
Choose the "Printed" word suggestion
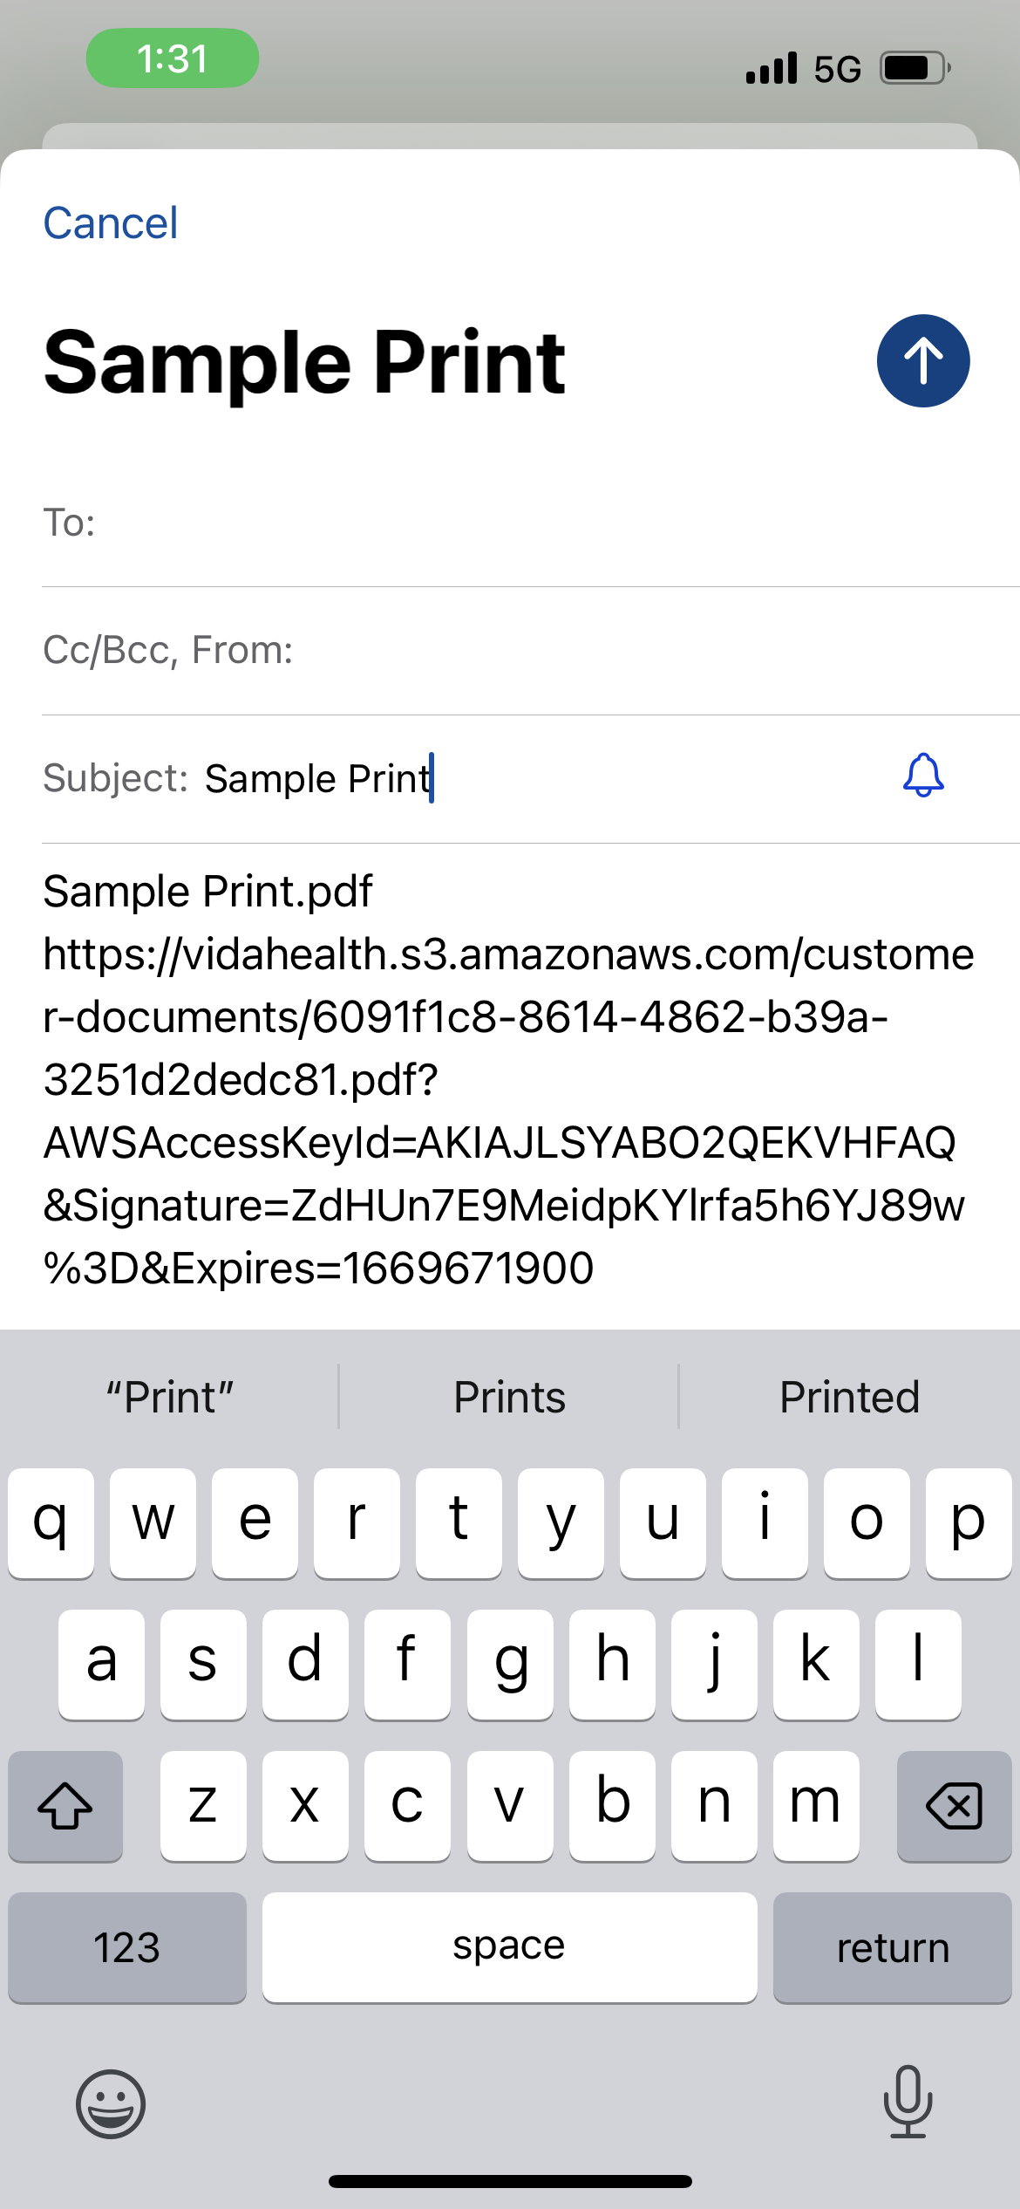tap(849, 1398)
